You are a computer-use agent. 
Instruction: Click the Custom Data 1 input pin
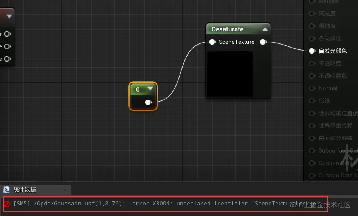(312, 176)
